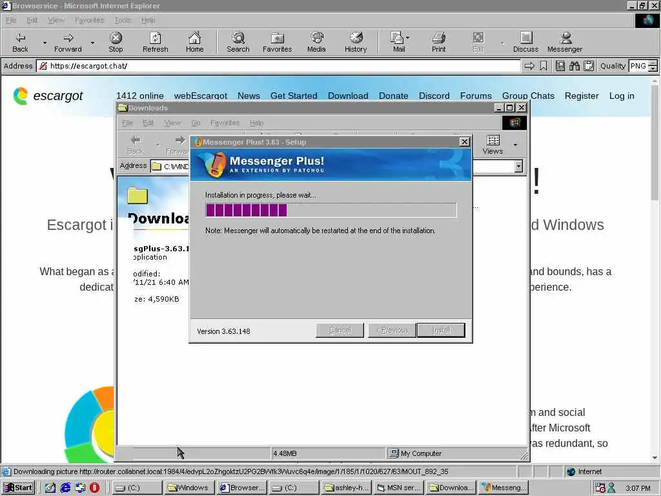Switch to ashley-h... taskbar button
The width and height of the screenshot is (661, 496).
tap(347, 488)
